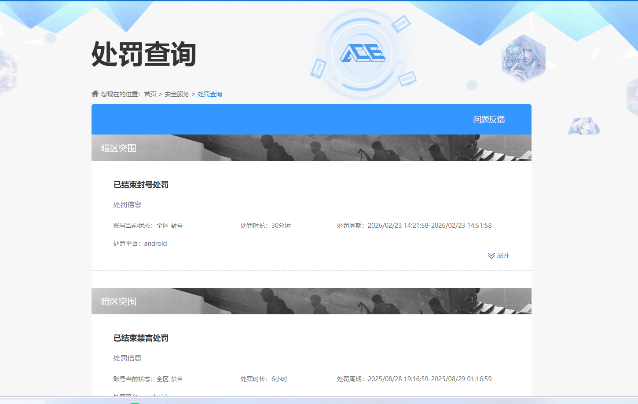Image resolution: width=638 pixels, height=404 pixels.
Task: Select the current 处罚查询 breadcrumb link
Action: (209, 93)
